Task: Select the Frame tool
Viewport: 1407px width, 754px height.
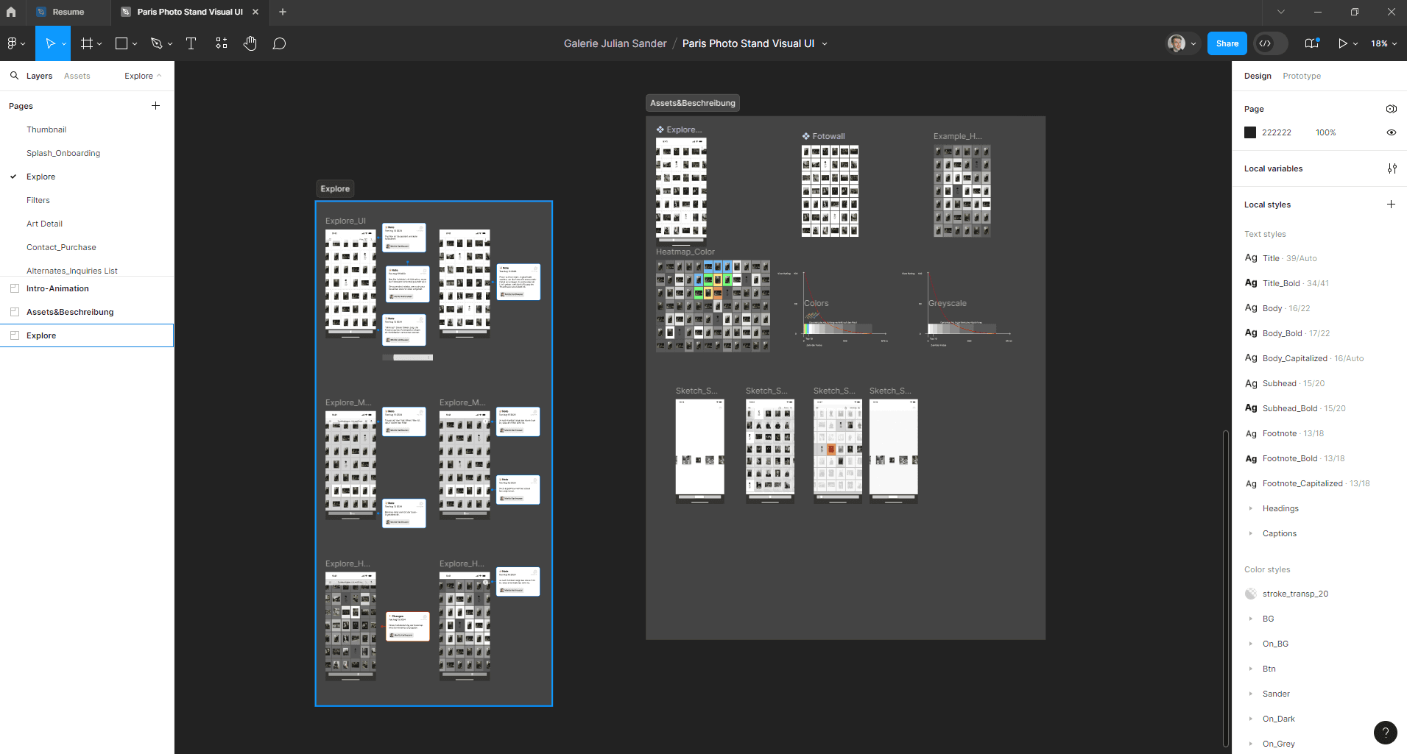Action: [87, 43]
